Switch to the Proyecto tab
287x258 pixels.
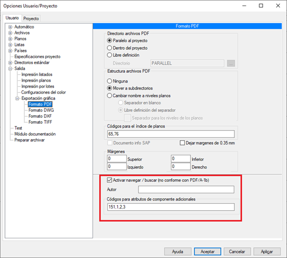(x=31, y=18)
